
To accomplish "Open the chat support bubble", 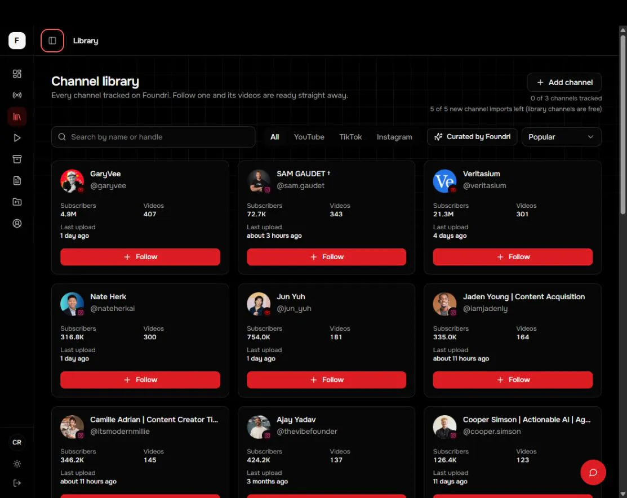I will coord(593,473).
